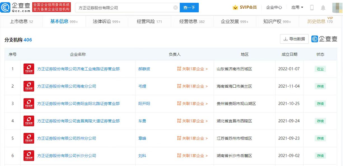Expand 关联1家企业 for 阳开阳
Viewport: 343px width, 166px height.
tap(192, 104)
